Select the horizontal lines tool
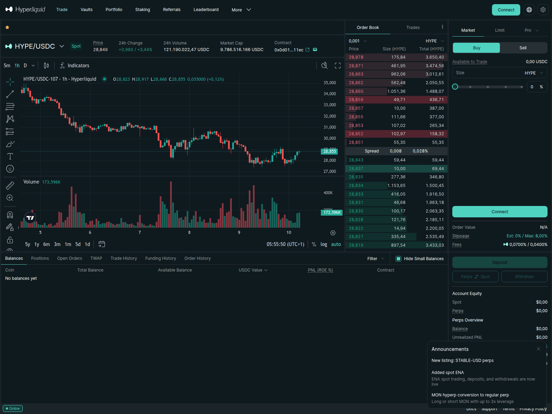This screenshot has width=552, height=414. point(10,107)
